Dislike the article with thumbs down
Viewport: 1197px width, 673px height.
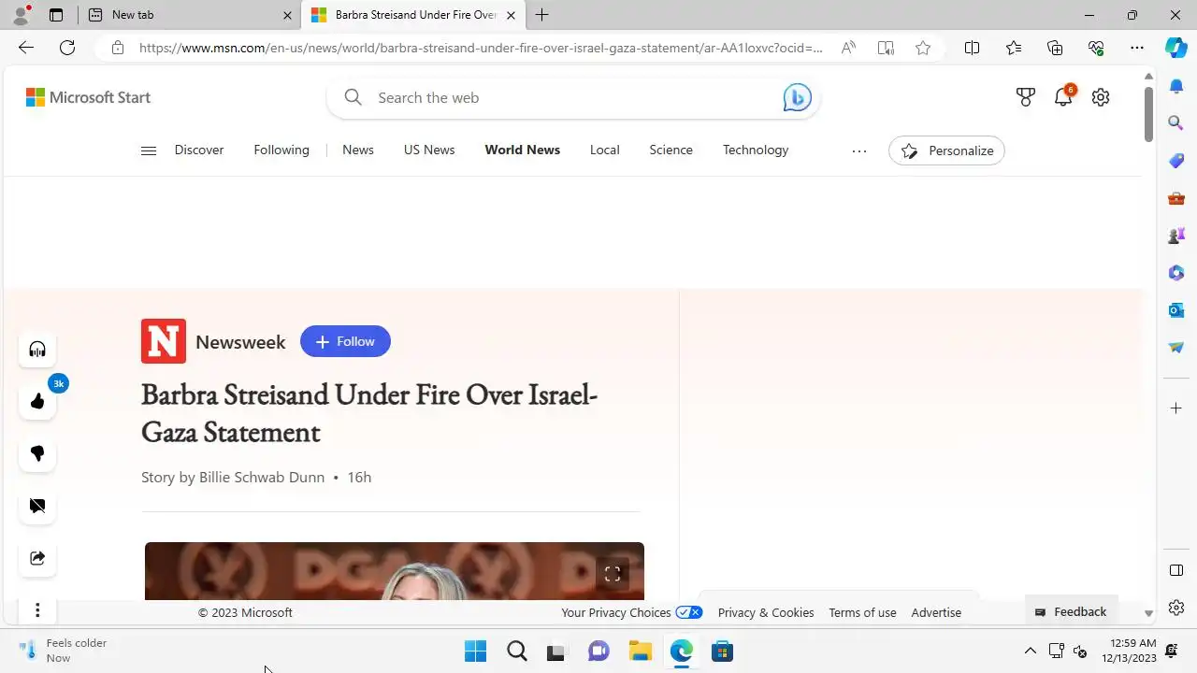[37, 454]
